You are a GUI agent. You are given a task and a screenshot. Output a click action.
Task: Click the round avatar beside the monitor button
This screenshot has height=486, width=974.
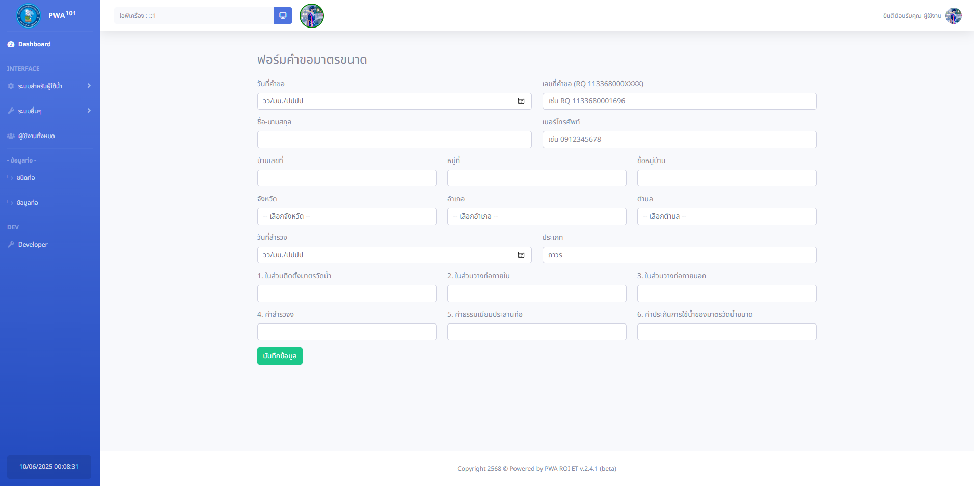tap(312, 16)
